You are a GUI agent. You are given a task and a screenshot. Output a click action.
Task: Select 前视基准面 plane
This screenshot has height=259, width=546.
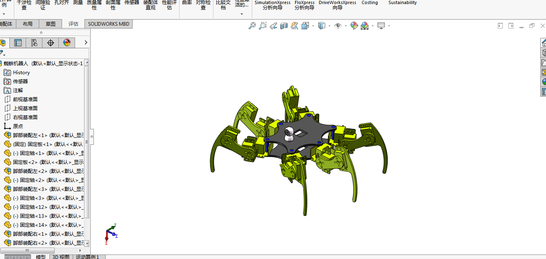(x=25, y=99)
